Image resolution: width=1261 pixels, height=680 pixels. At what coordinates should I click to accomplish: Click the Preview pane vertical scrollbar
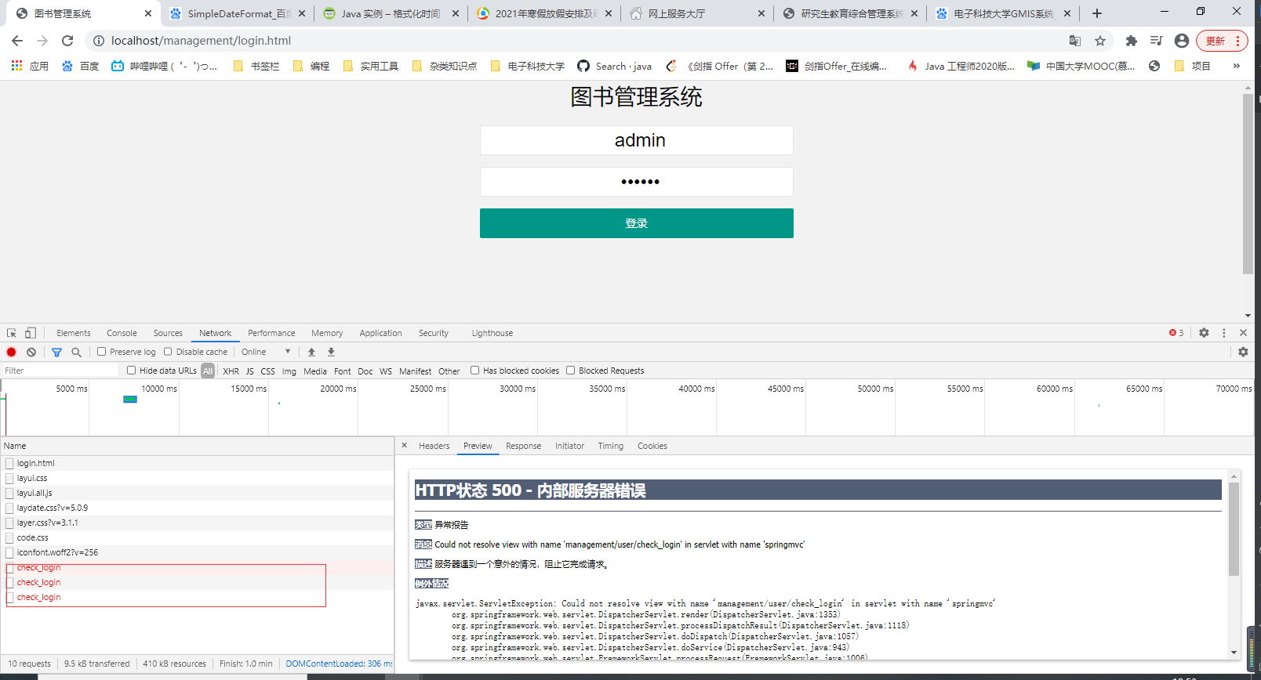pyautogui.click(x=1234, y=529)
